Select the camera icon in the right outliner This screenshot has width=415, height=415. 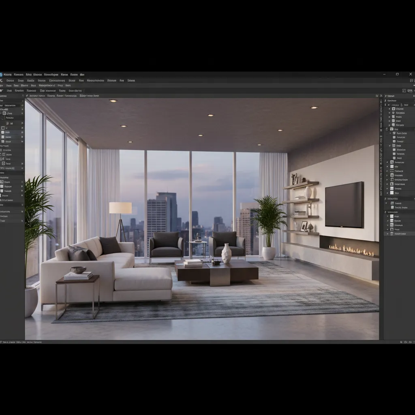point(394,109)
